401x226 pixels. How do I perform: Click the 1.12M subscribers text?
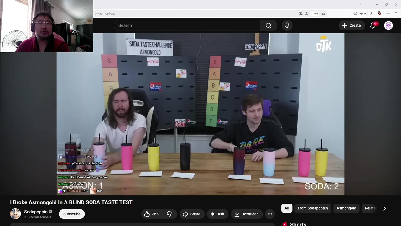coord(38,217)
